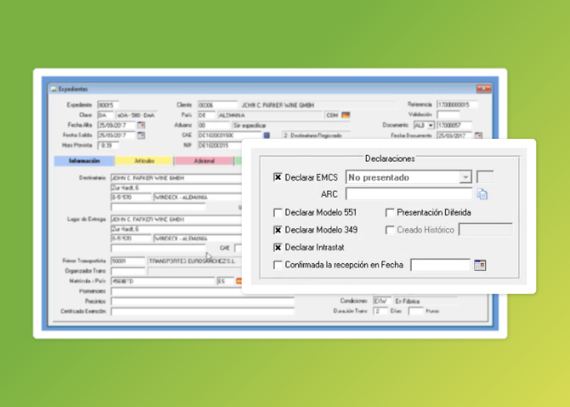
Task: Click the Matrícula / País field
Action: [162, 281]
